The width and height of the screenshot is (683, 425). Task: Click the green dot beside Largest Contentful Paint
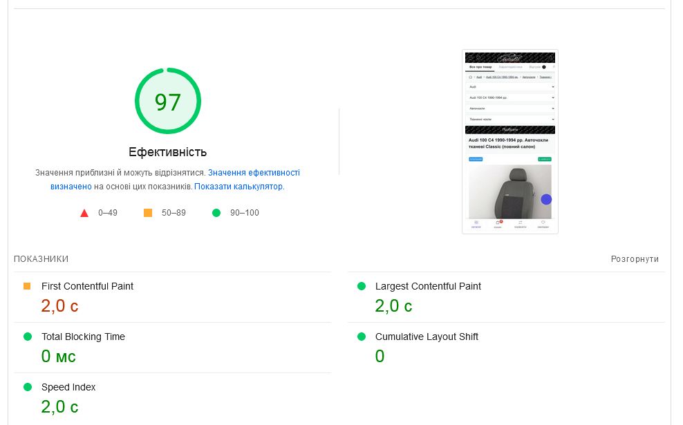coord(361,286)
